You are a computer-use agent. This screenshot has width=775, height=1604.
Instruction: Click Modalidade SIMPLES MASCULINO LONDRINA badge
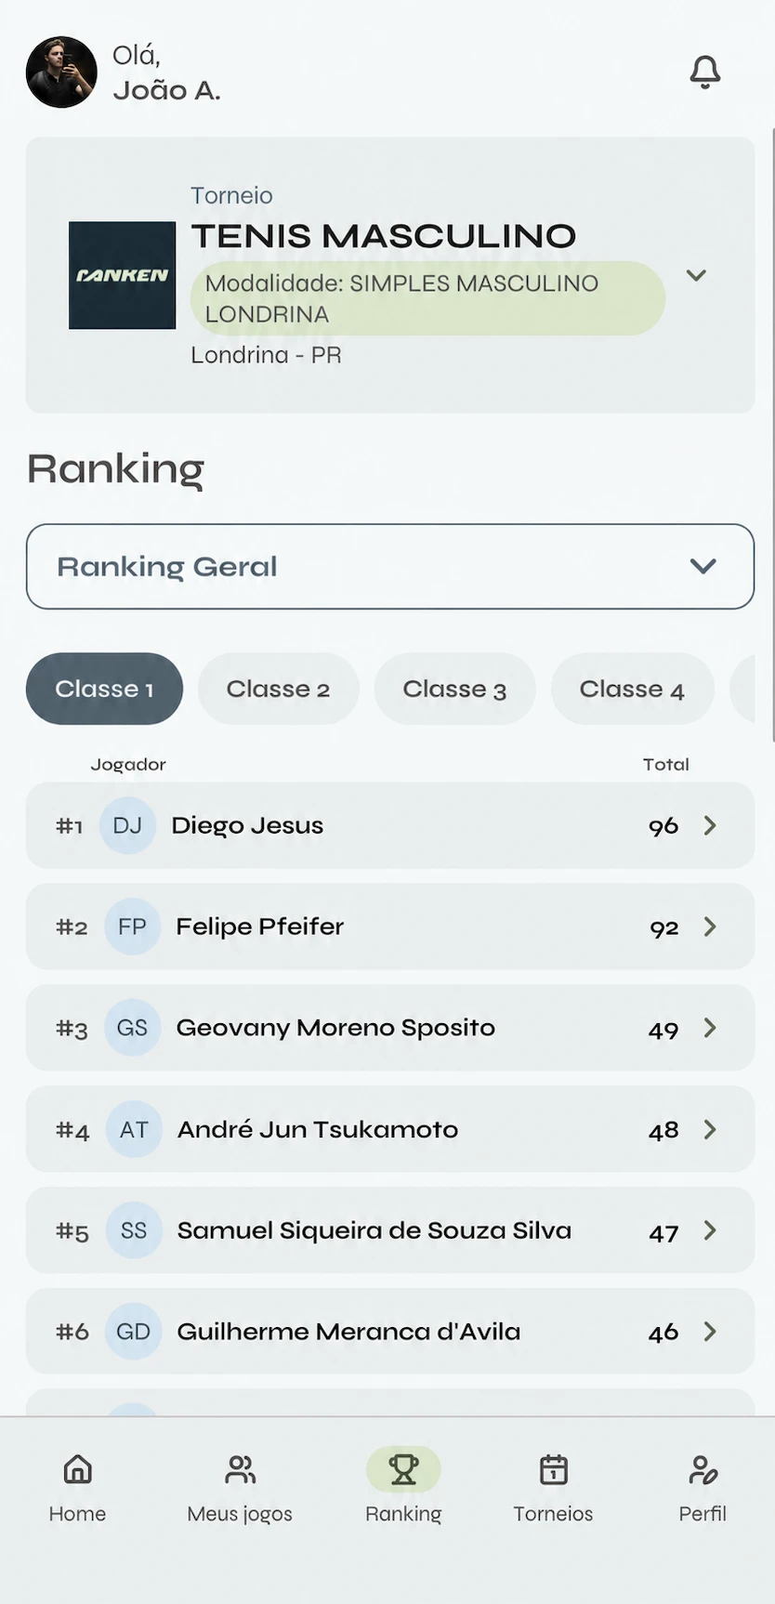click(x=428, y=298)
